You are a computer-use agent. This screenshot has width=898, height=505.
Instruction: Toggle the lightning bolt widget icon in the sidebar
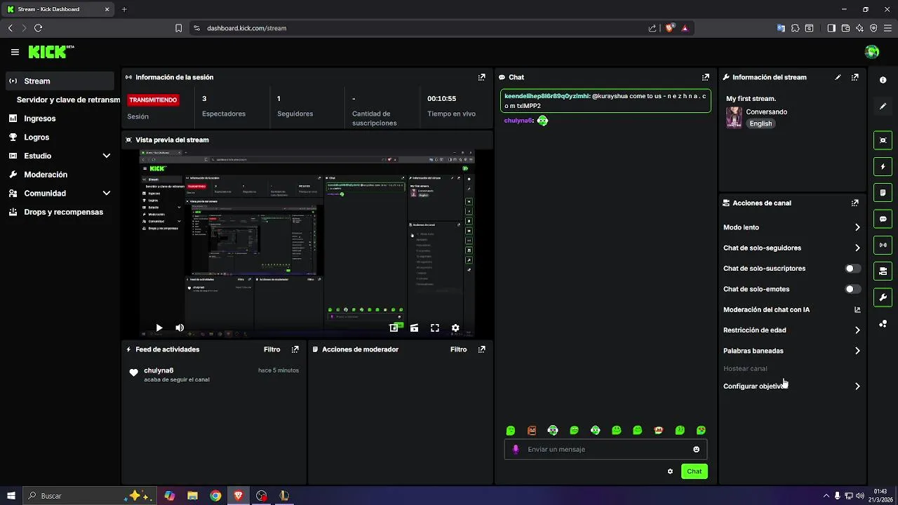[883, 166]
